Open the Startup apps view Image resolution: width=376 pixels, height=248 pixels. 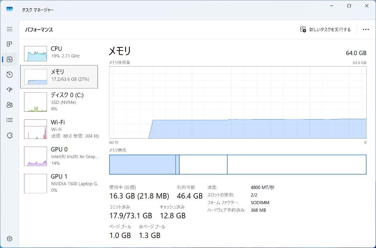[9, 90]
